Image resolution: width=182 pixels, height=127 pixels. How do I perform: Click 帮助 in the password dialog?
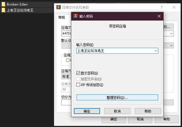pos(148,111)
